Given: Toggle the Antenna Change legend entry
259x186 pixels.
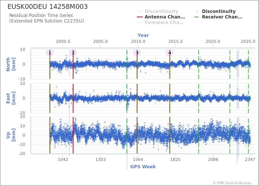Looking at the screenshot, I should click(161, 17).
